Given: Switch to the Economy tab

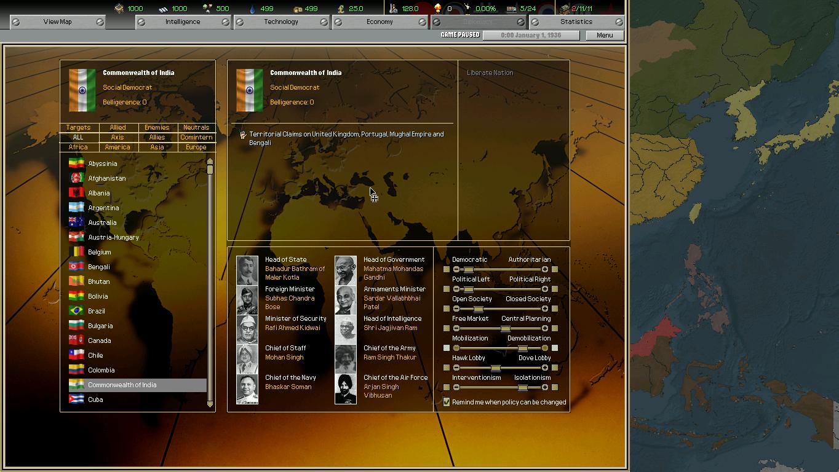Looking at the screenshot, I should coord(380,22).
